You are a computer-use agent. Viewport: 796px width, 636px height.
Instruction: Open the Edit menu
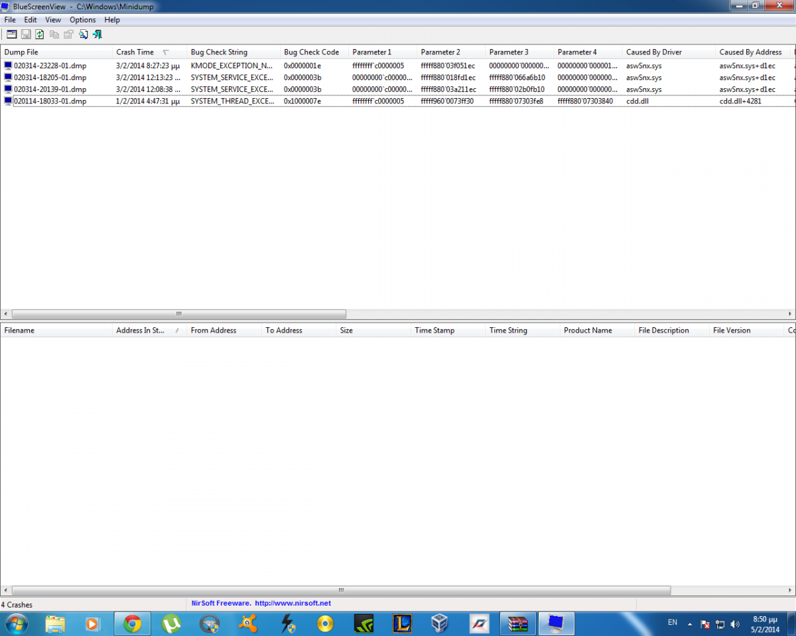[31, 20]
